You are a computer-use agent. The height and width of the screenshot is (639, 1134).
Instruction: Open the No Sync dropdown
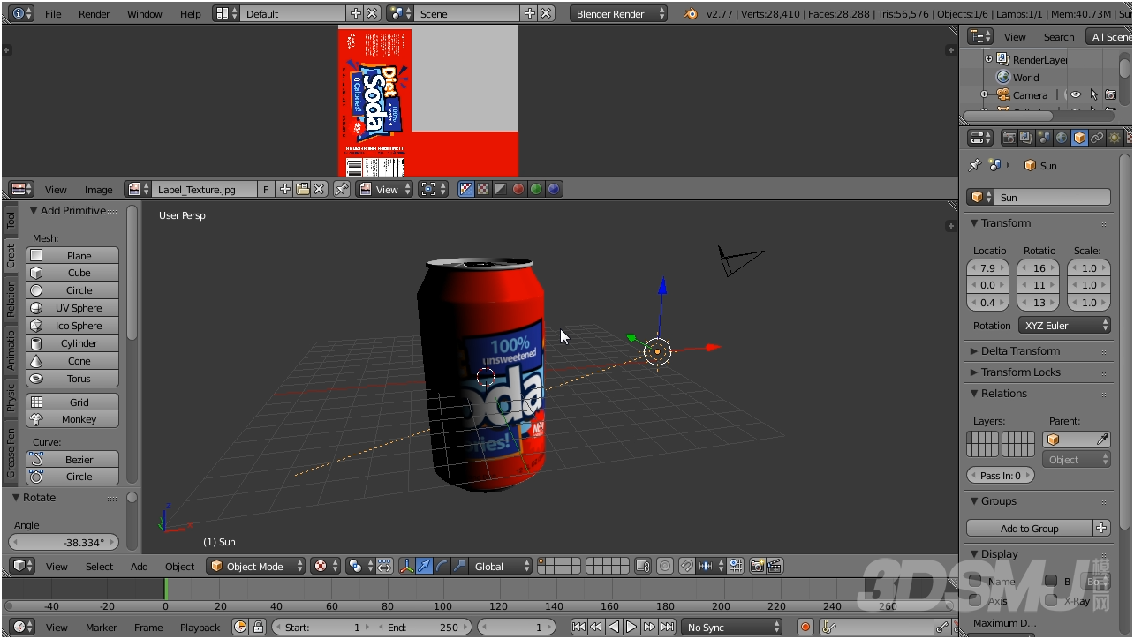[x=731, y=627]
